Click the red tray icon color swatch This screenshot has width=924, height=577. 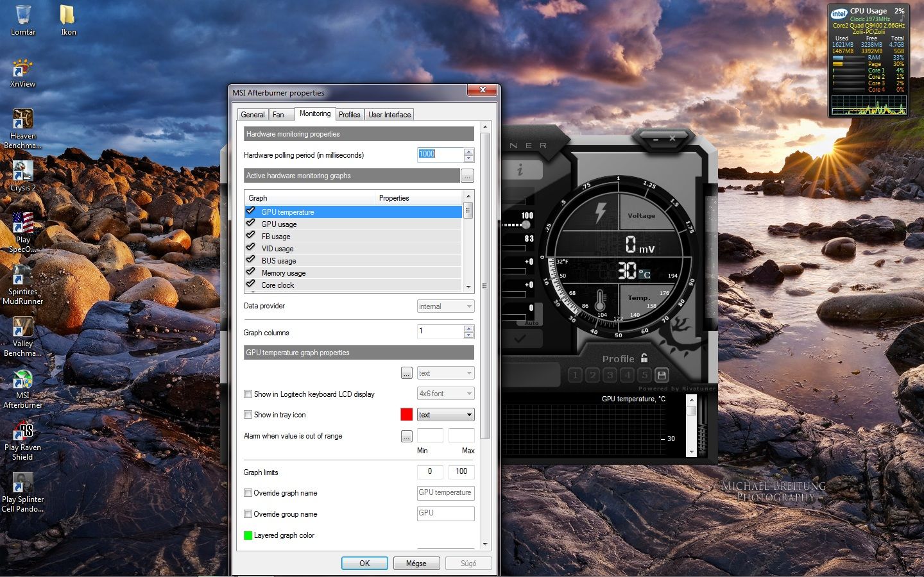click(x=407, y=415)
